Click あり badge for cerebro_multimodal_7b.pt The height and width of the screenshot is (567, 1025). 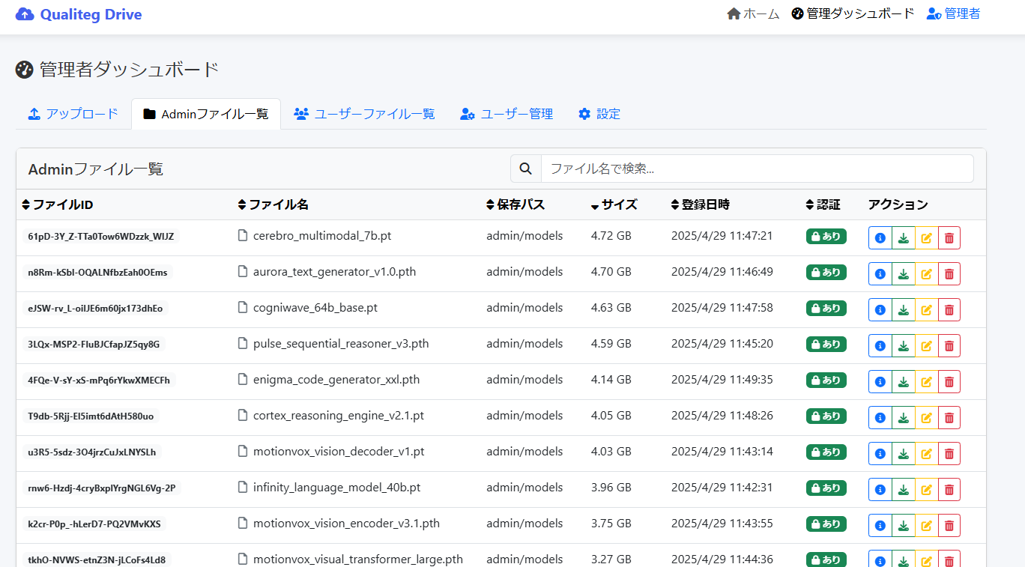click(826, 236)
